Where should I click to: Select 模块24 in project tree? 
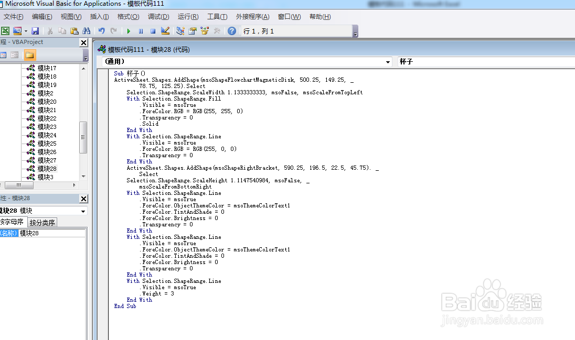pos(47,136)
